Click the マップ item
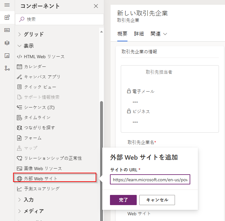 (x=31, y=148)
